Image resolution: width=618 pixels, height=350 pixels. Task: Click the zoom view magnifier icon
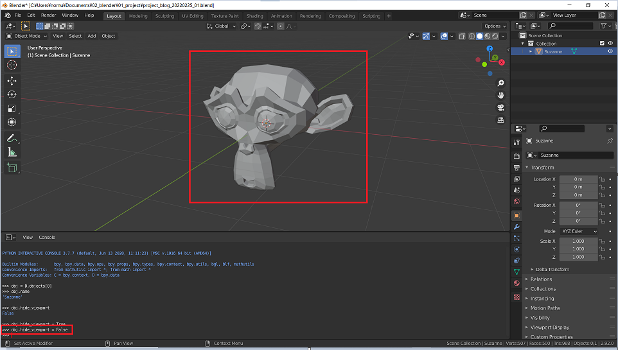pyautogui.click(x=500, y=83)
